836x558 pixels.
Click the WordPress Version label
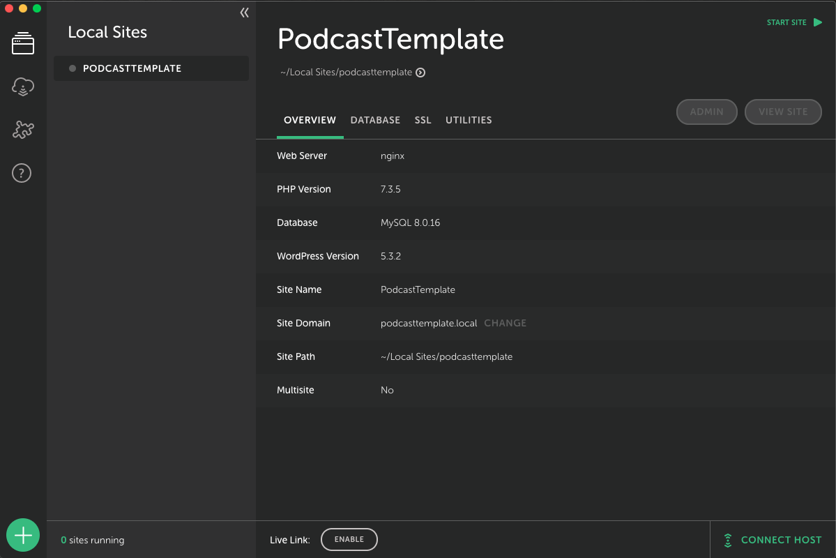(318, 256)
